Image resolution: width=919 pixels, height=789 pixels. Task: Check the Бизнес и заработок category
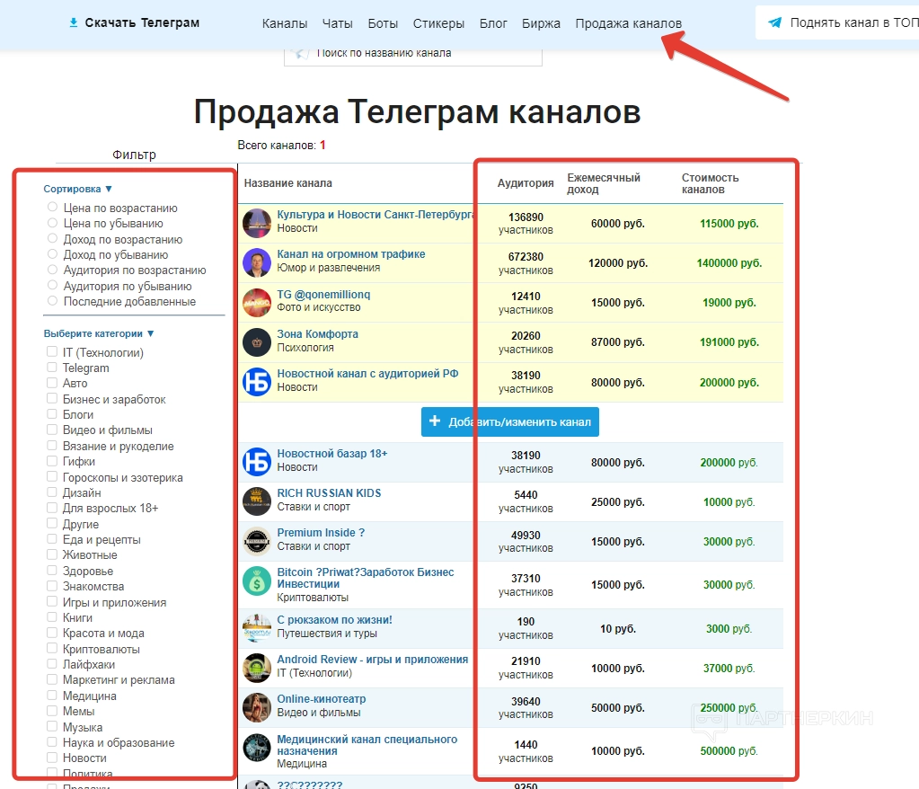coord(51,398)
